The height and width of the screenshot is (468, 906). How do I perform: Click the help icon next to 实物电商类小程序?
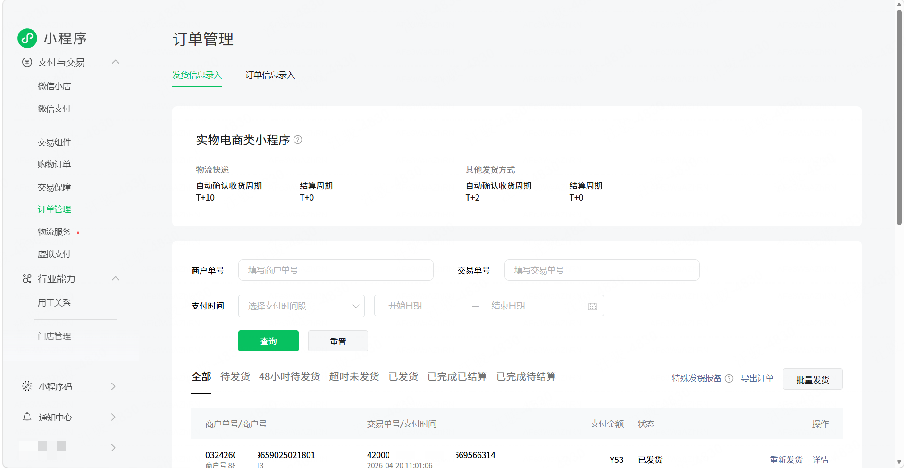(298, 140)
